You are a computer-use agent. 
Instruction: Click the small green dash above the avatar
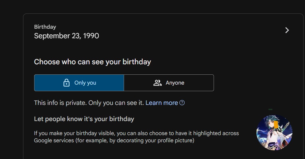(270, 109)
